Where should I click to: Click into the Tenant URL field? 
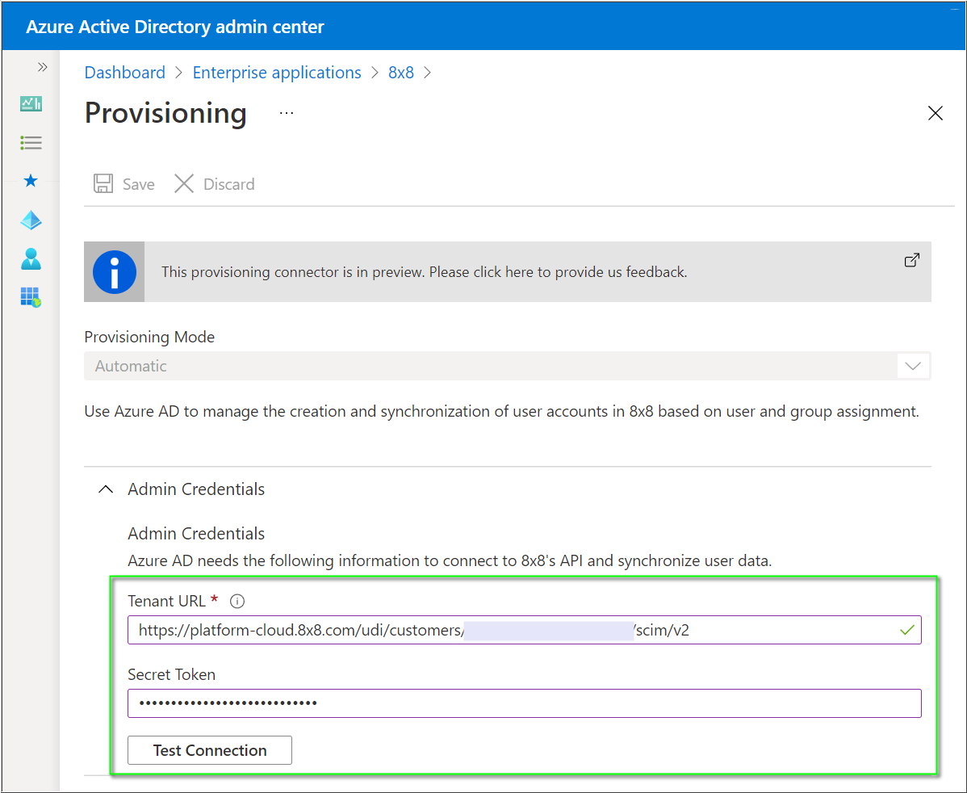pos(524,630)
